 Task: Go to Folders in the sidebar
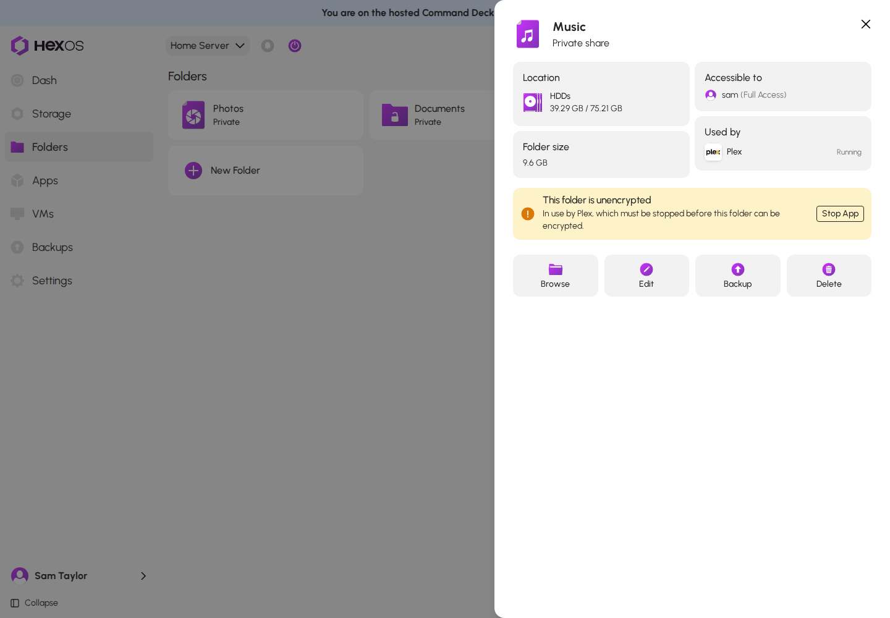(x=79, y=147)
